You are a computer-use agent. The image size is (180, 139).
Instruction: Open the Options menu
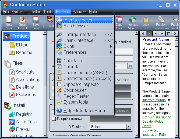pyautogui.click(x=18, y=12)
